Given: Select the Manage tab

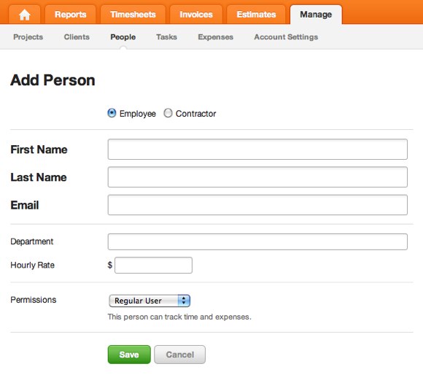Looking at the screenshot, I should [x=316, y=15].
